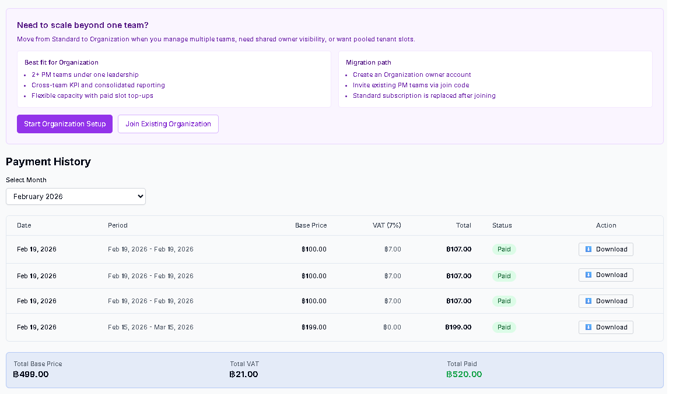Click the Total Paid amount ฿520.00
The width and height of the screenshot is (676, 394).
[464, 374]
